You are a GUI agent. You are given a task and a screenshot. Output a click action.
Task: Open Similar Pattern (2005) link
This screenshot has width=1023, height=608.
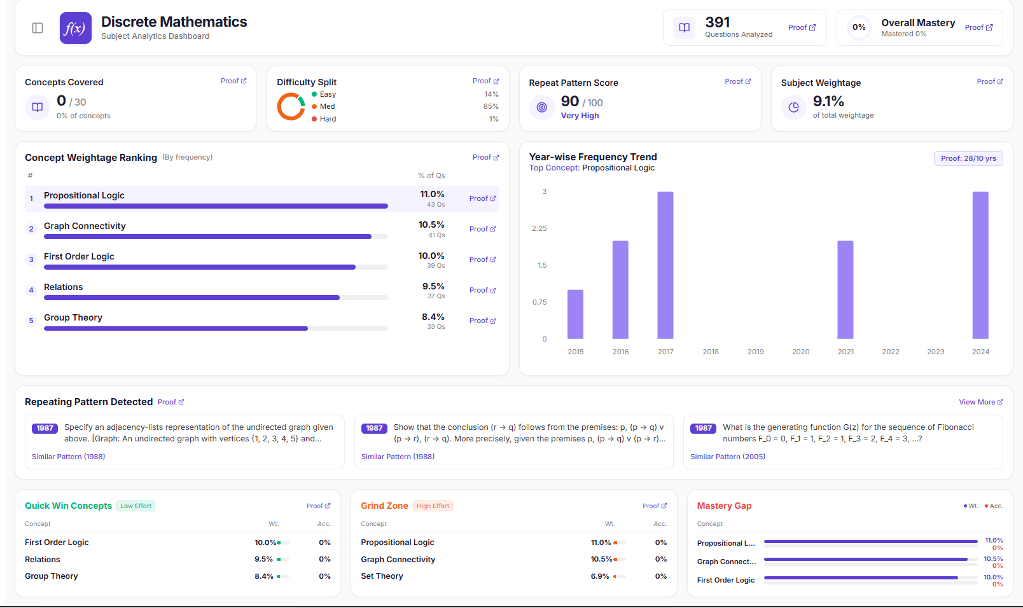pos(728,457)
